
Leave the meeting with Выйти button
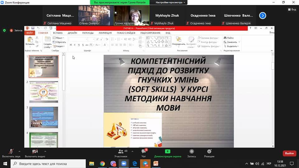[289, 153]
